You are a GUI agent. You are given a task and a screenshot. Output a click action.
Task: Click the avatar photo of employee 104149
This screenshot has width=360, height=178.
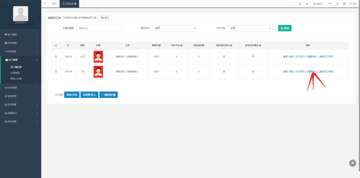(x=98, y=72)
